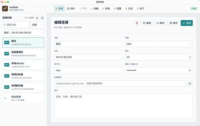Save the connection with 保存 button
The image size is (200, 126).
tap(173, 23)
